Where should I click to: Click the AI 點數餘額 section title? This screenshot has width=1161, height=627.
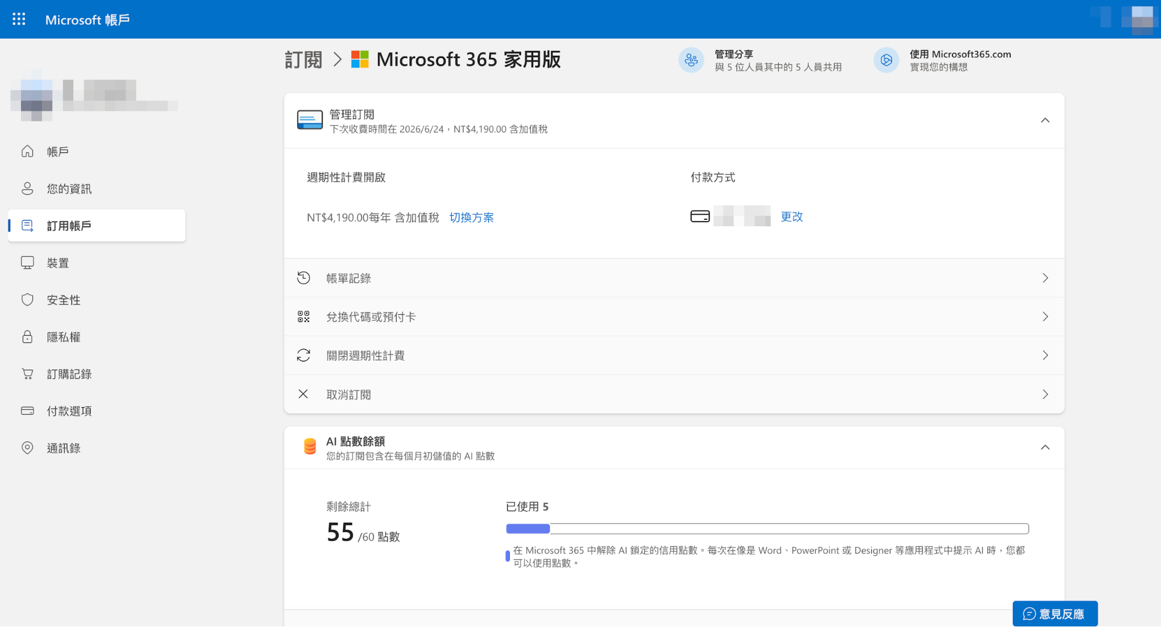(x=355, y=441)
